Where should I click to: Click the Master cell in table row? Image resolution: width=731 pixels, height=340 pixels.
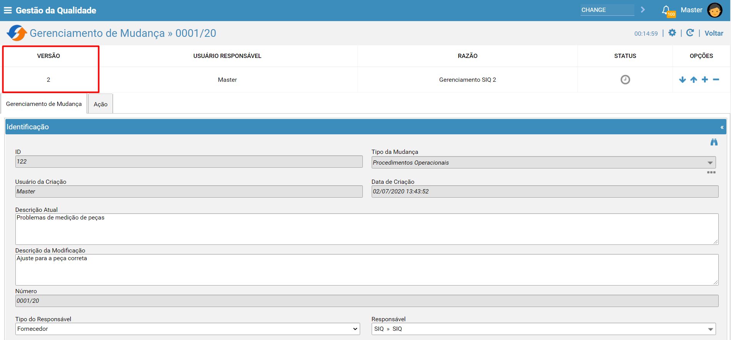point(227,80)
